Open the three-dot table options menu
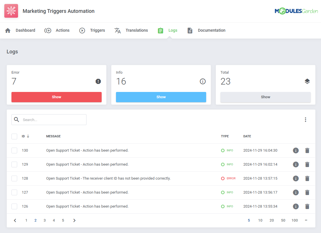This screenshot has width=321, height=233. [306, 120]
